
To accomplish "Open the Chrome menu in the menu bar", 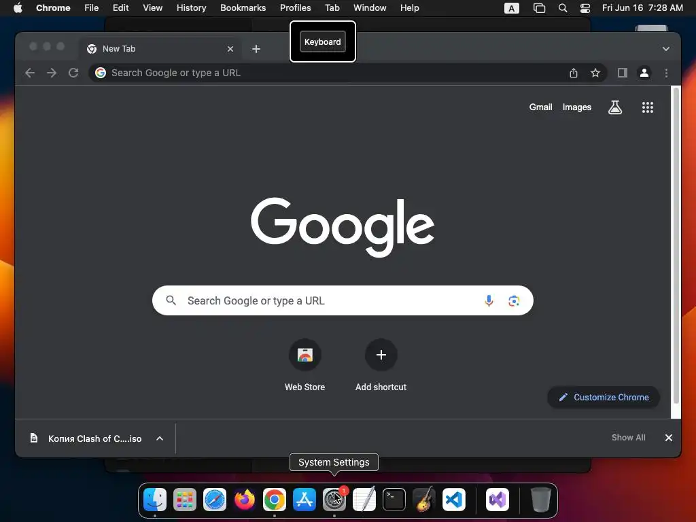I will point(53,7).
